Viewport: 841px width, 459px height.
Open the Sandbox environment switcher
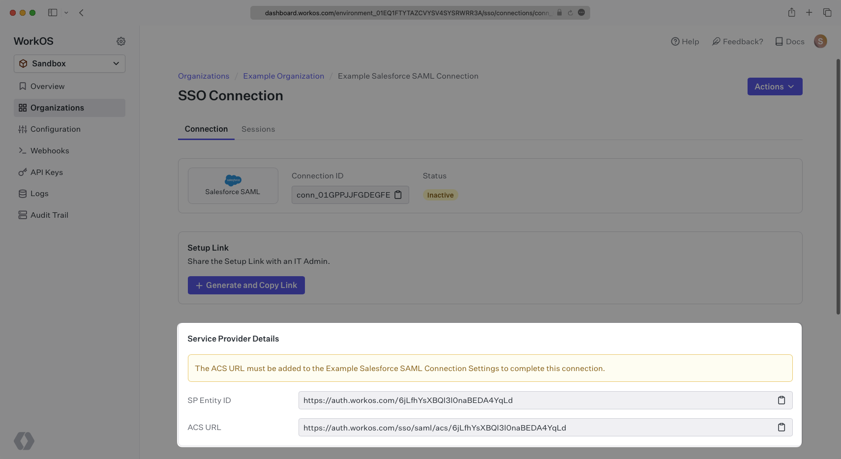[x=69, y=63]
